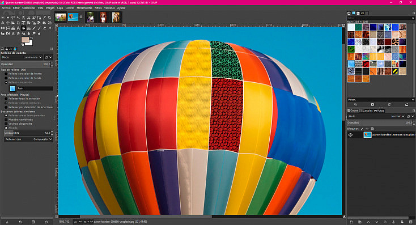Switch to the Canales tab
Image resolution: width=416 pixels, height=225 pixels.
[x=366, y=111]
